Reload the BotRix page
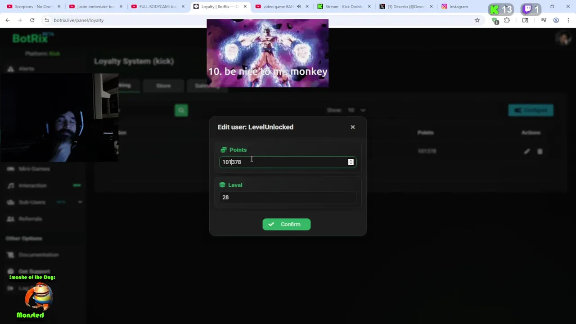The width and height of the screenshot is (576, 324). pos(32,20)
